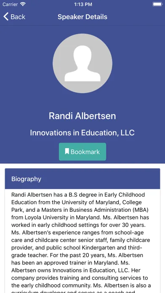Click the Wi-Fi signal status icon
This screenshot has height=293, width=165.
23,4
